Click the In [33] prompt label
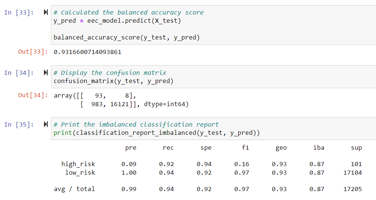This screenshot has height=200, width=376. (x=19, y=12)
